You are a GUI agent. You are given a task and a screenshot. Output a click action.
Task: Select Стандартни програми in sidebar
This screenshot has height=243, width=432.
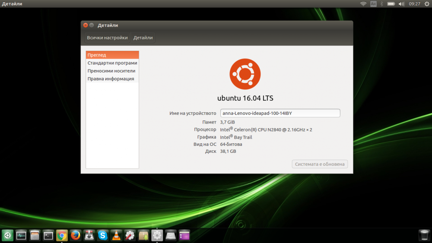(x=112, y=63)
